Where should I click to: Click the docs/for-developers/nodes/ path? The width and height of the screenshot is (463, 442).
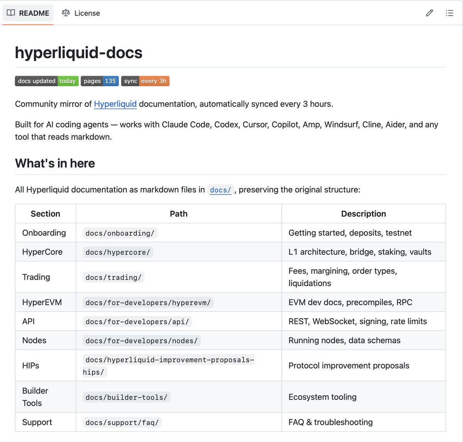tap(142, 340)
